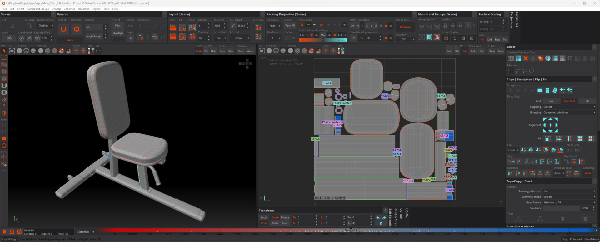Screen dimensions: 600x242
Task: Click focus crosshair icon in UV view toolbar
Action: tap(326, 51)
